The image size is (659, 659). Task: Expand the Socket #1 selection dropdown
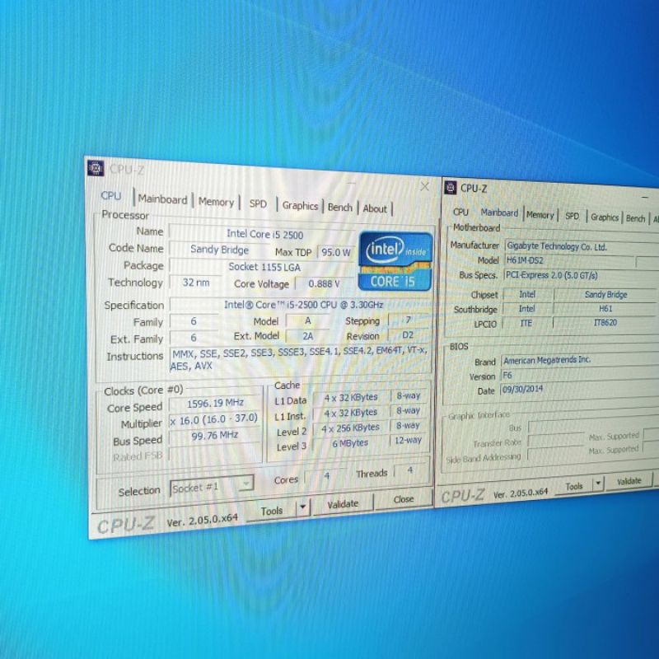(x=246, y=486)
